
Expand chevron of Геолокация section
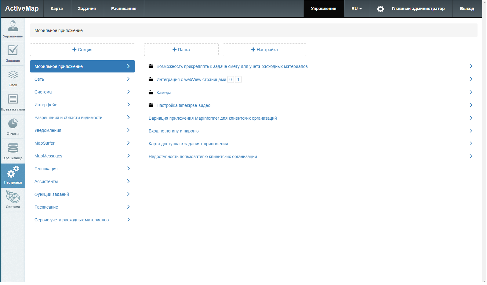click(x=129, y=168)
